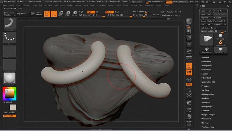The height and width of the screenshot is (131, 232).
Task: Click the secondary color swatch
Action: point(13,107)
